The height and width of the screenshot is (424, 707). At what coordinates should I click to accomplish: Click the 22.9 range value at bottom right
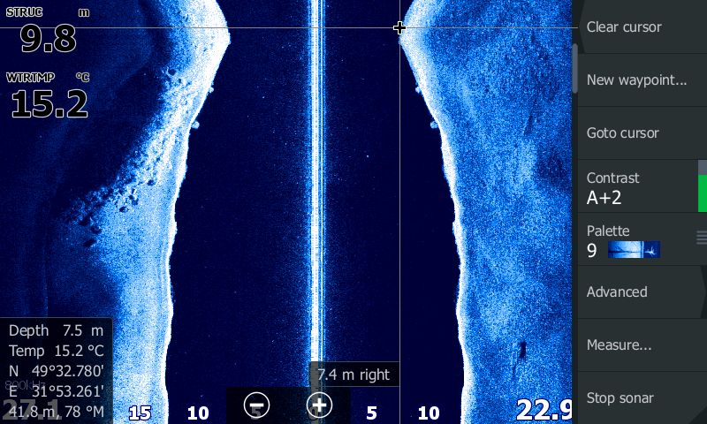pos(543,409)
